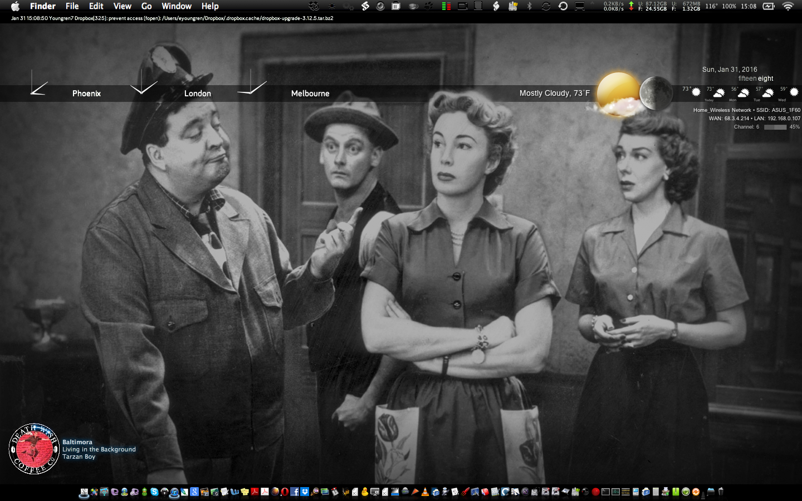The width and height of the screenshot is (802, 501).
Task: Click the Dropbox console log line
Action: [172, 18]
